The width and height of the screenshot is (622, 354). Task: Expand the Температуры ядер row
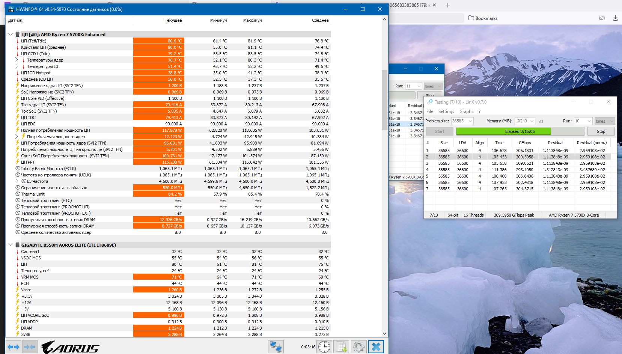(17, 60)
